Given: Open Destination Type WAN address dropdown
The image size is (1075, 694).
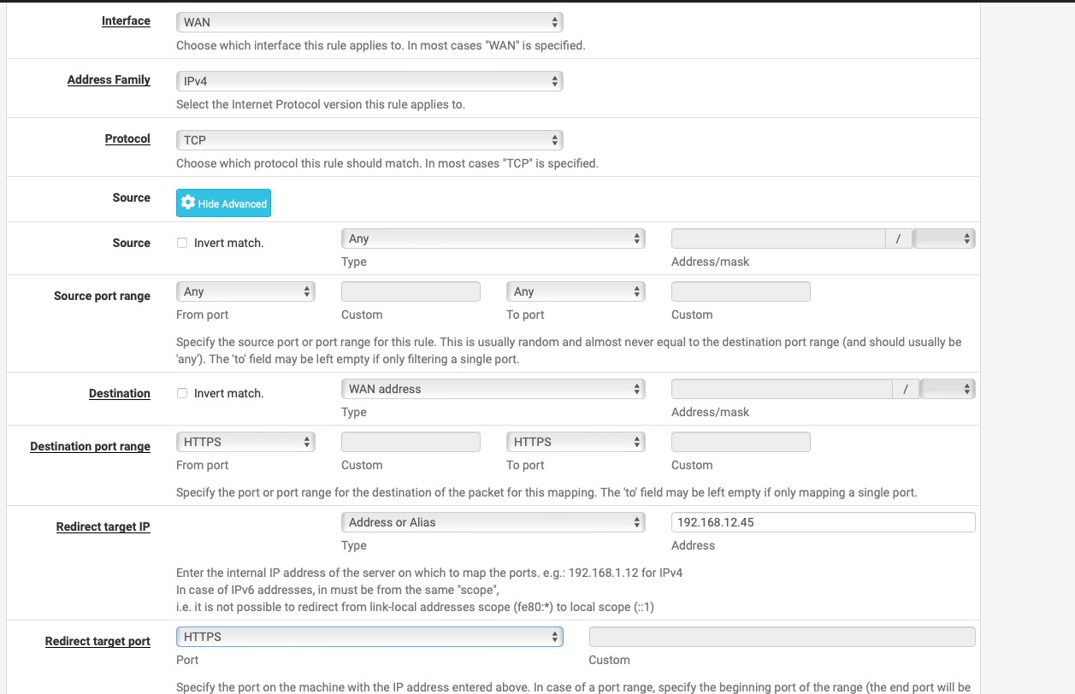Looking at the screenshot, I should point(493,390).
